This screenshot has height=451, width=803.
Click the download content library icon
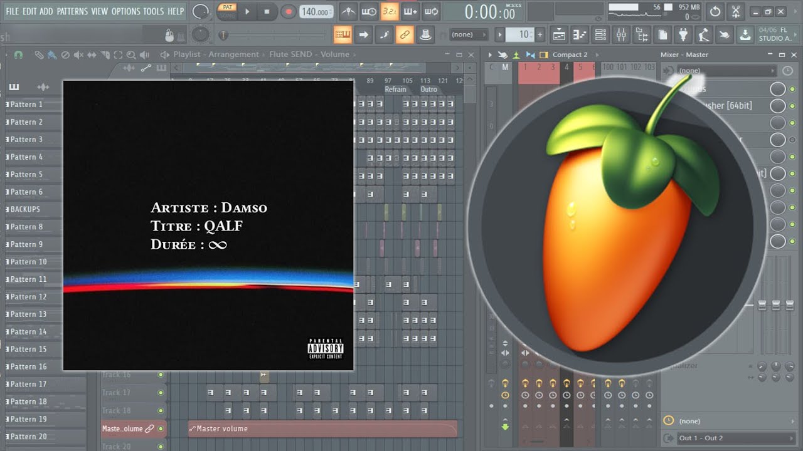(x=745, y=34)
